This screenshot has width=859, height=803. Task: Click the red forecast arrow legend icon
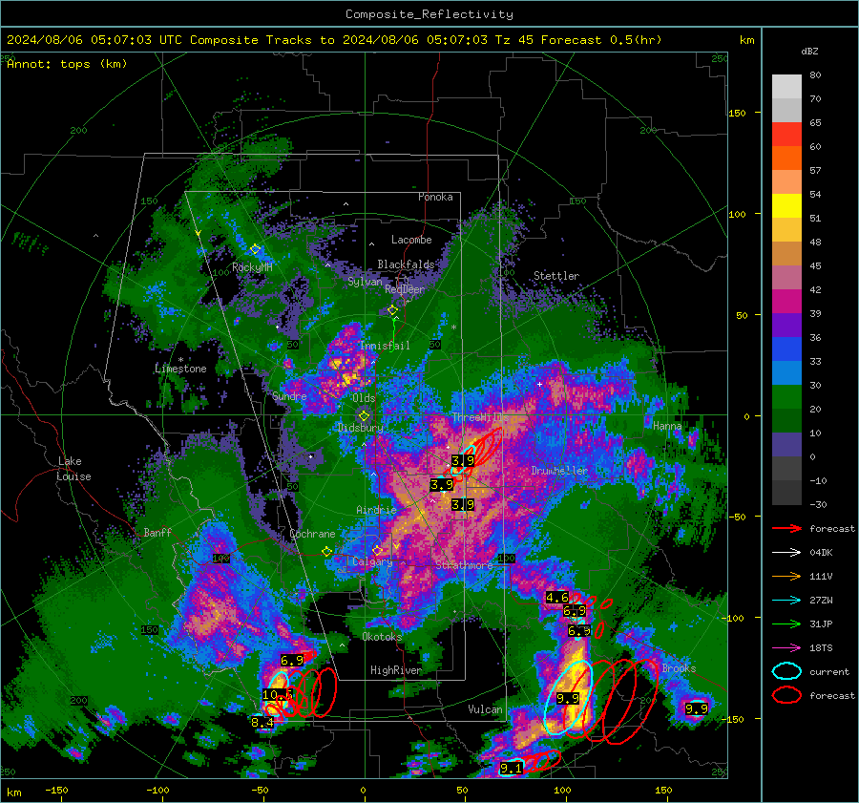coord(786,528)
